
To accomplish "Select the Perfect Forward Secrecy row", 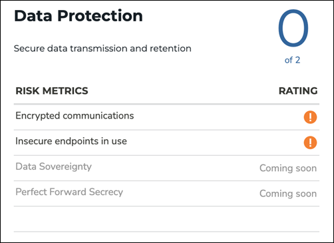I will coord(166,193).
